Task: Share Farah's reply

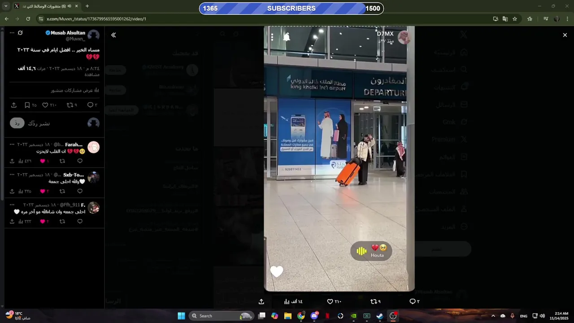Action: pos(12,161)
